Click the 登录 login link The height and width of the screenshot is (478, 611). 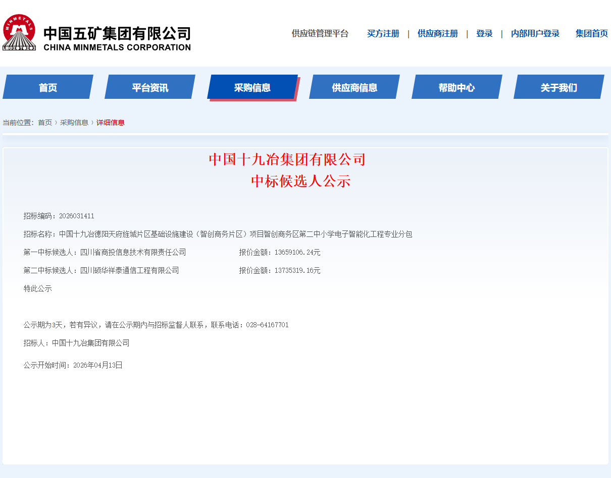pos(484,34)
